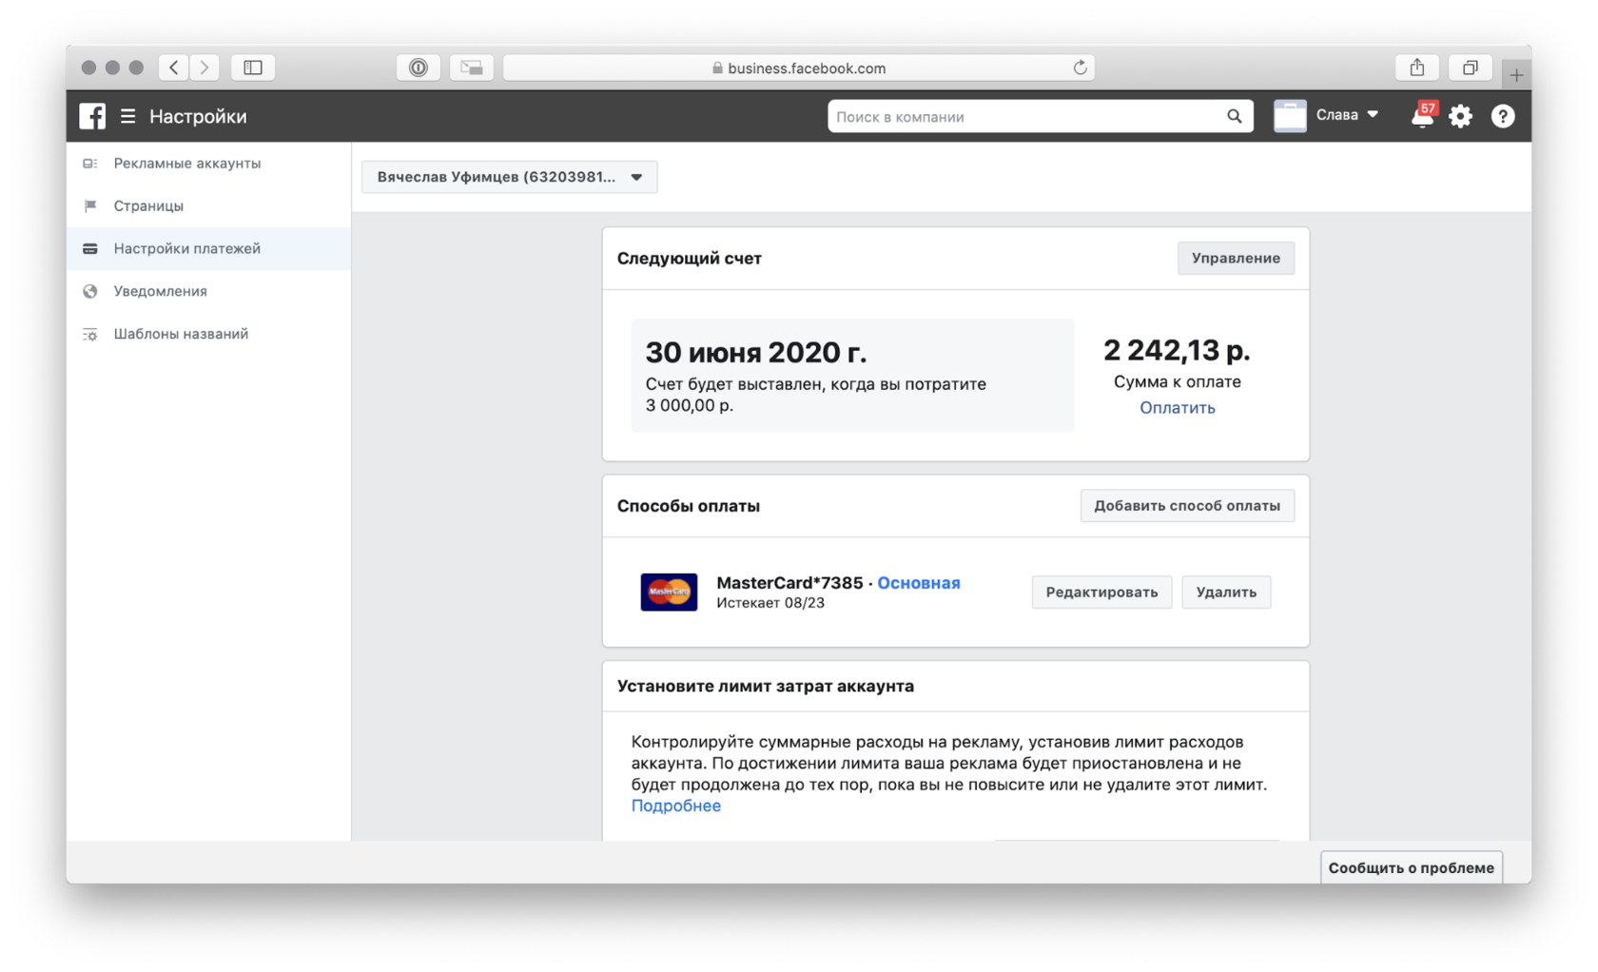The height and width of the screenshot is (972, 1598).
Task: Click Удалить for MasterCard*7385
Action: [x=1226, y=592]
